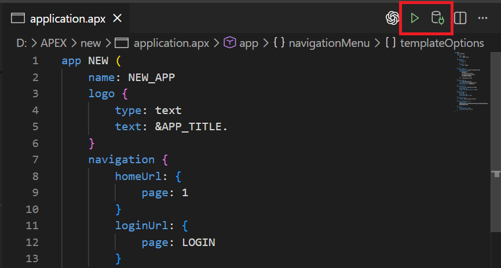Click line number 1 in gutter
This screenshot has width=501, height=268.
[x=35, y=61]
